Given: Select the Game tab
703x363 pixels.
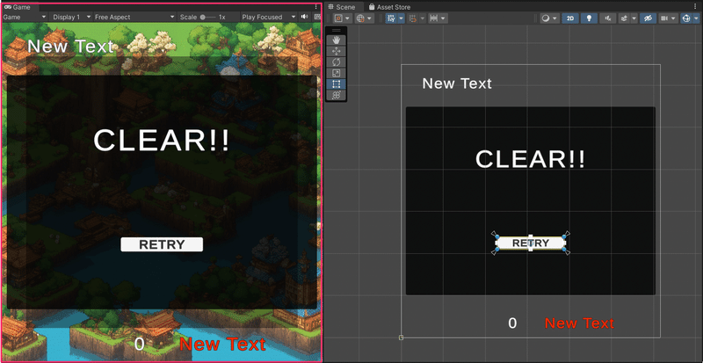Looking at the screenshot, I should (18, 7).
